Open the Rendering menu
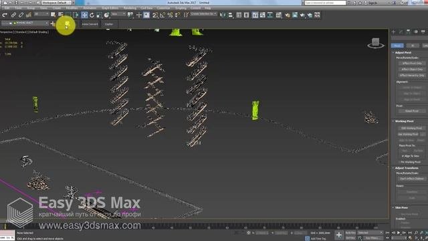 pyautogui.click(x=130, y=8)
